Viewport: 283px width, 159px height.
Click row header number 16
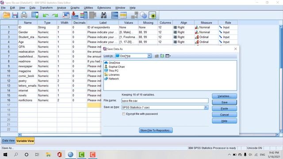pyautogui.click(x=9, y=100)
